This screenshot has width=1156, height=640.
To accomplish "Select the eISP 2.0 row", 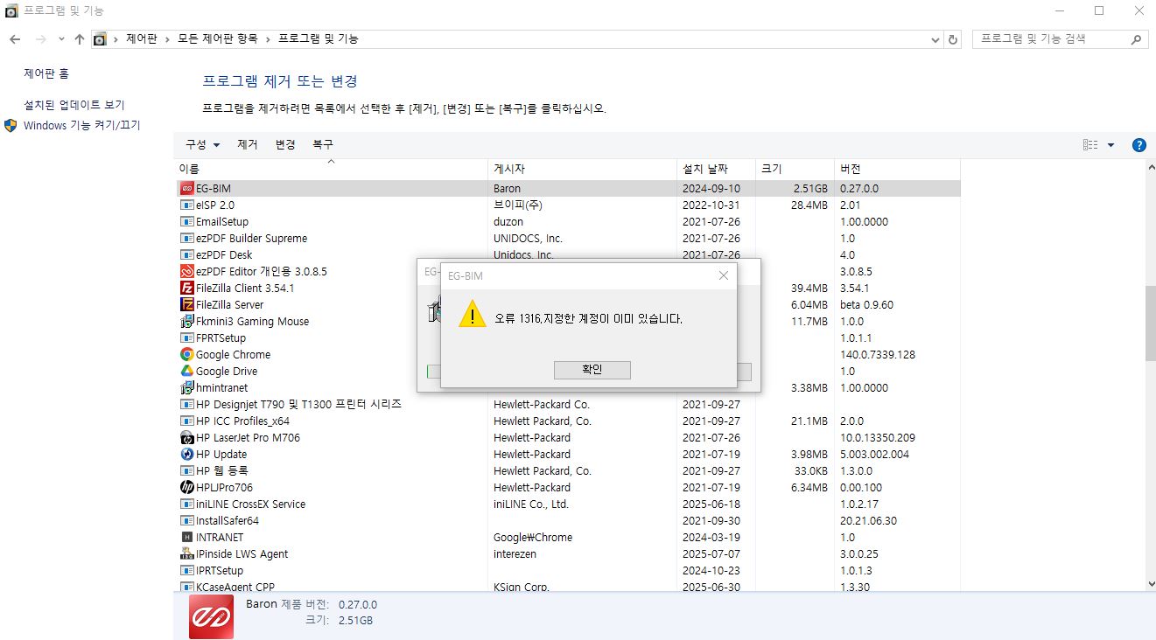I will pos(570,205).
